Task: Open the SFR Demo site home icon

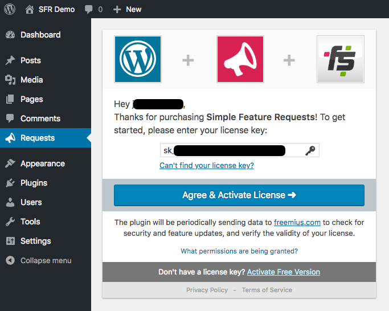Action: pyautogui.click(x=30, y=9)
